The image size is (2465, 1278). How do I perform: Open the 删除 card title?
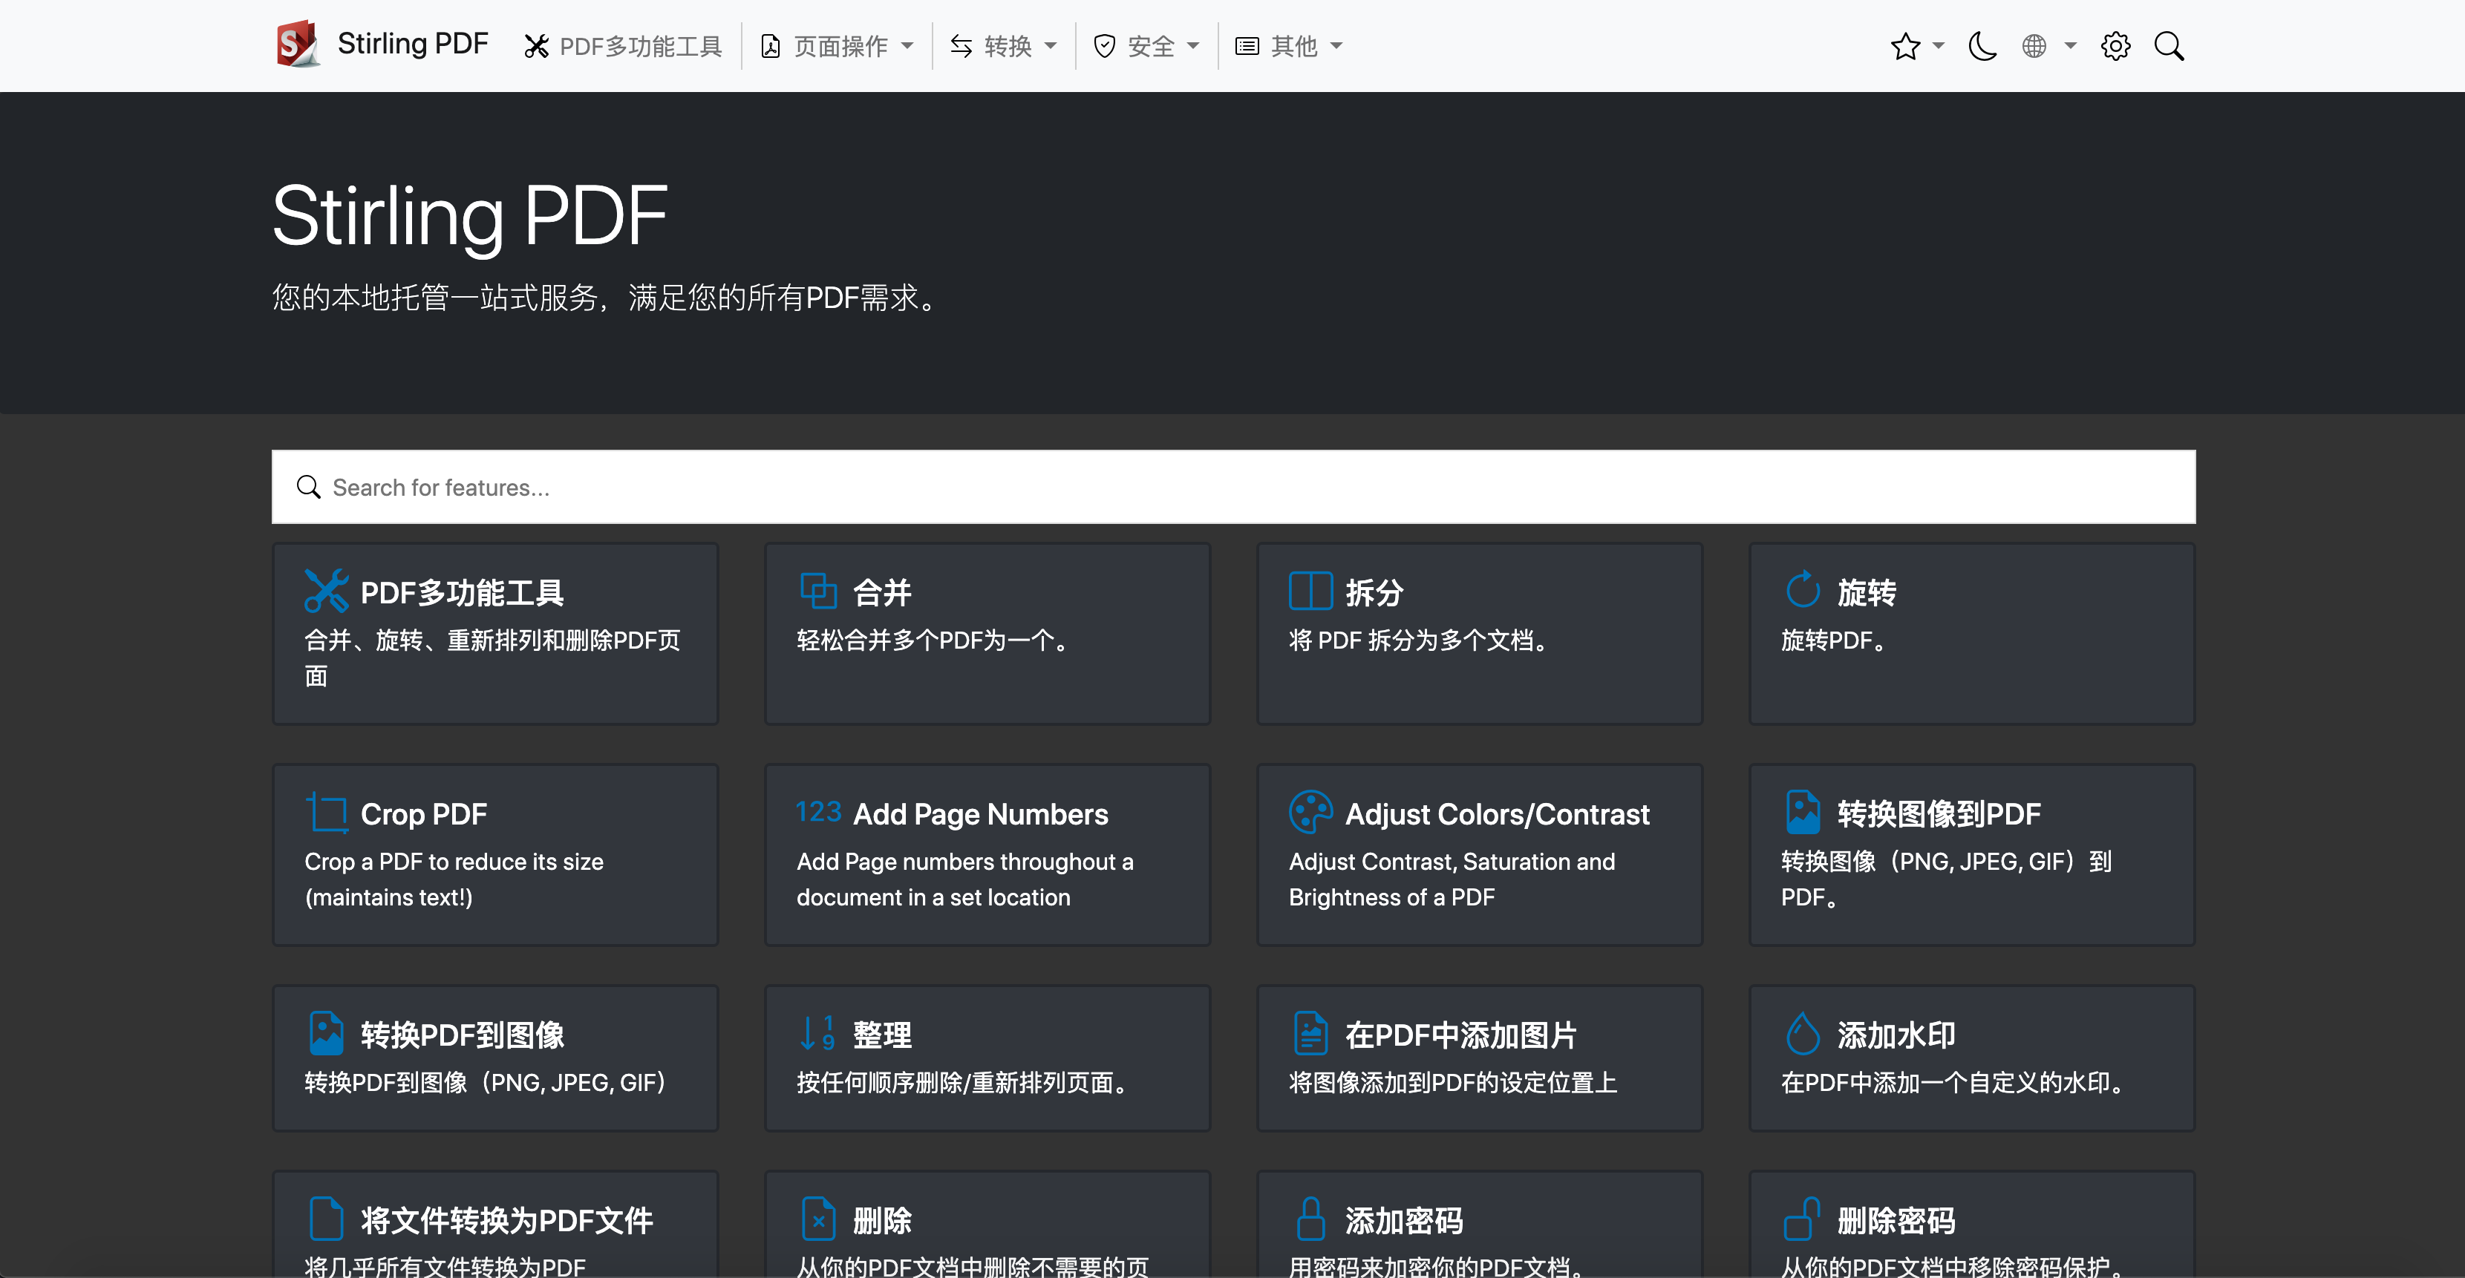[x=882, y=1221]
